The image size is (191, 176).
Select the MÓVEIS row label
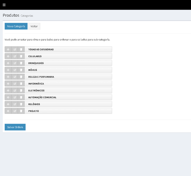pyautogui.click(x=33, y=70)
